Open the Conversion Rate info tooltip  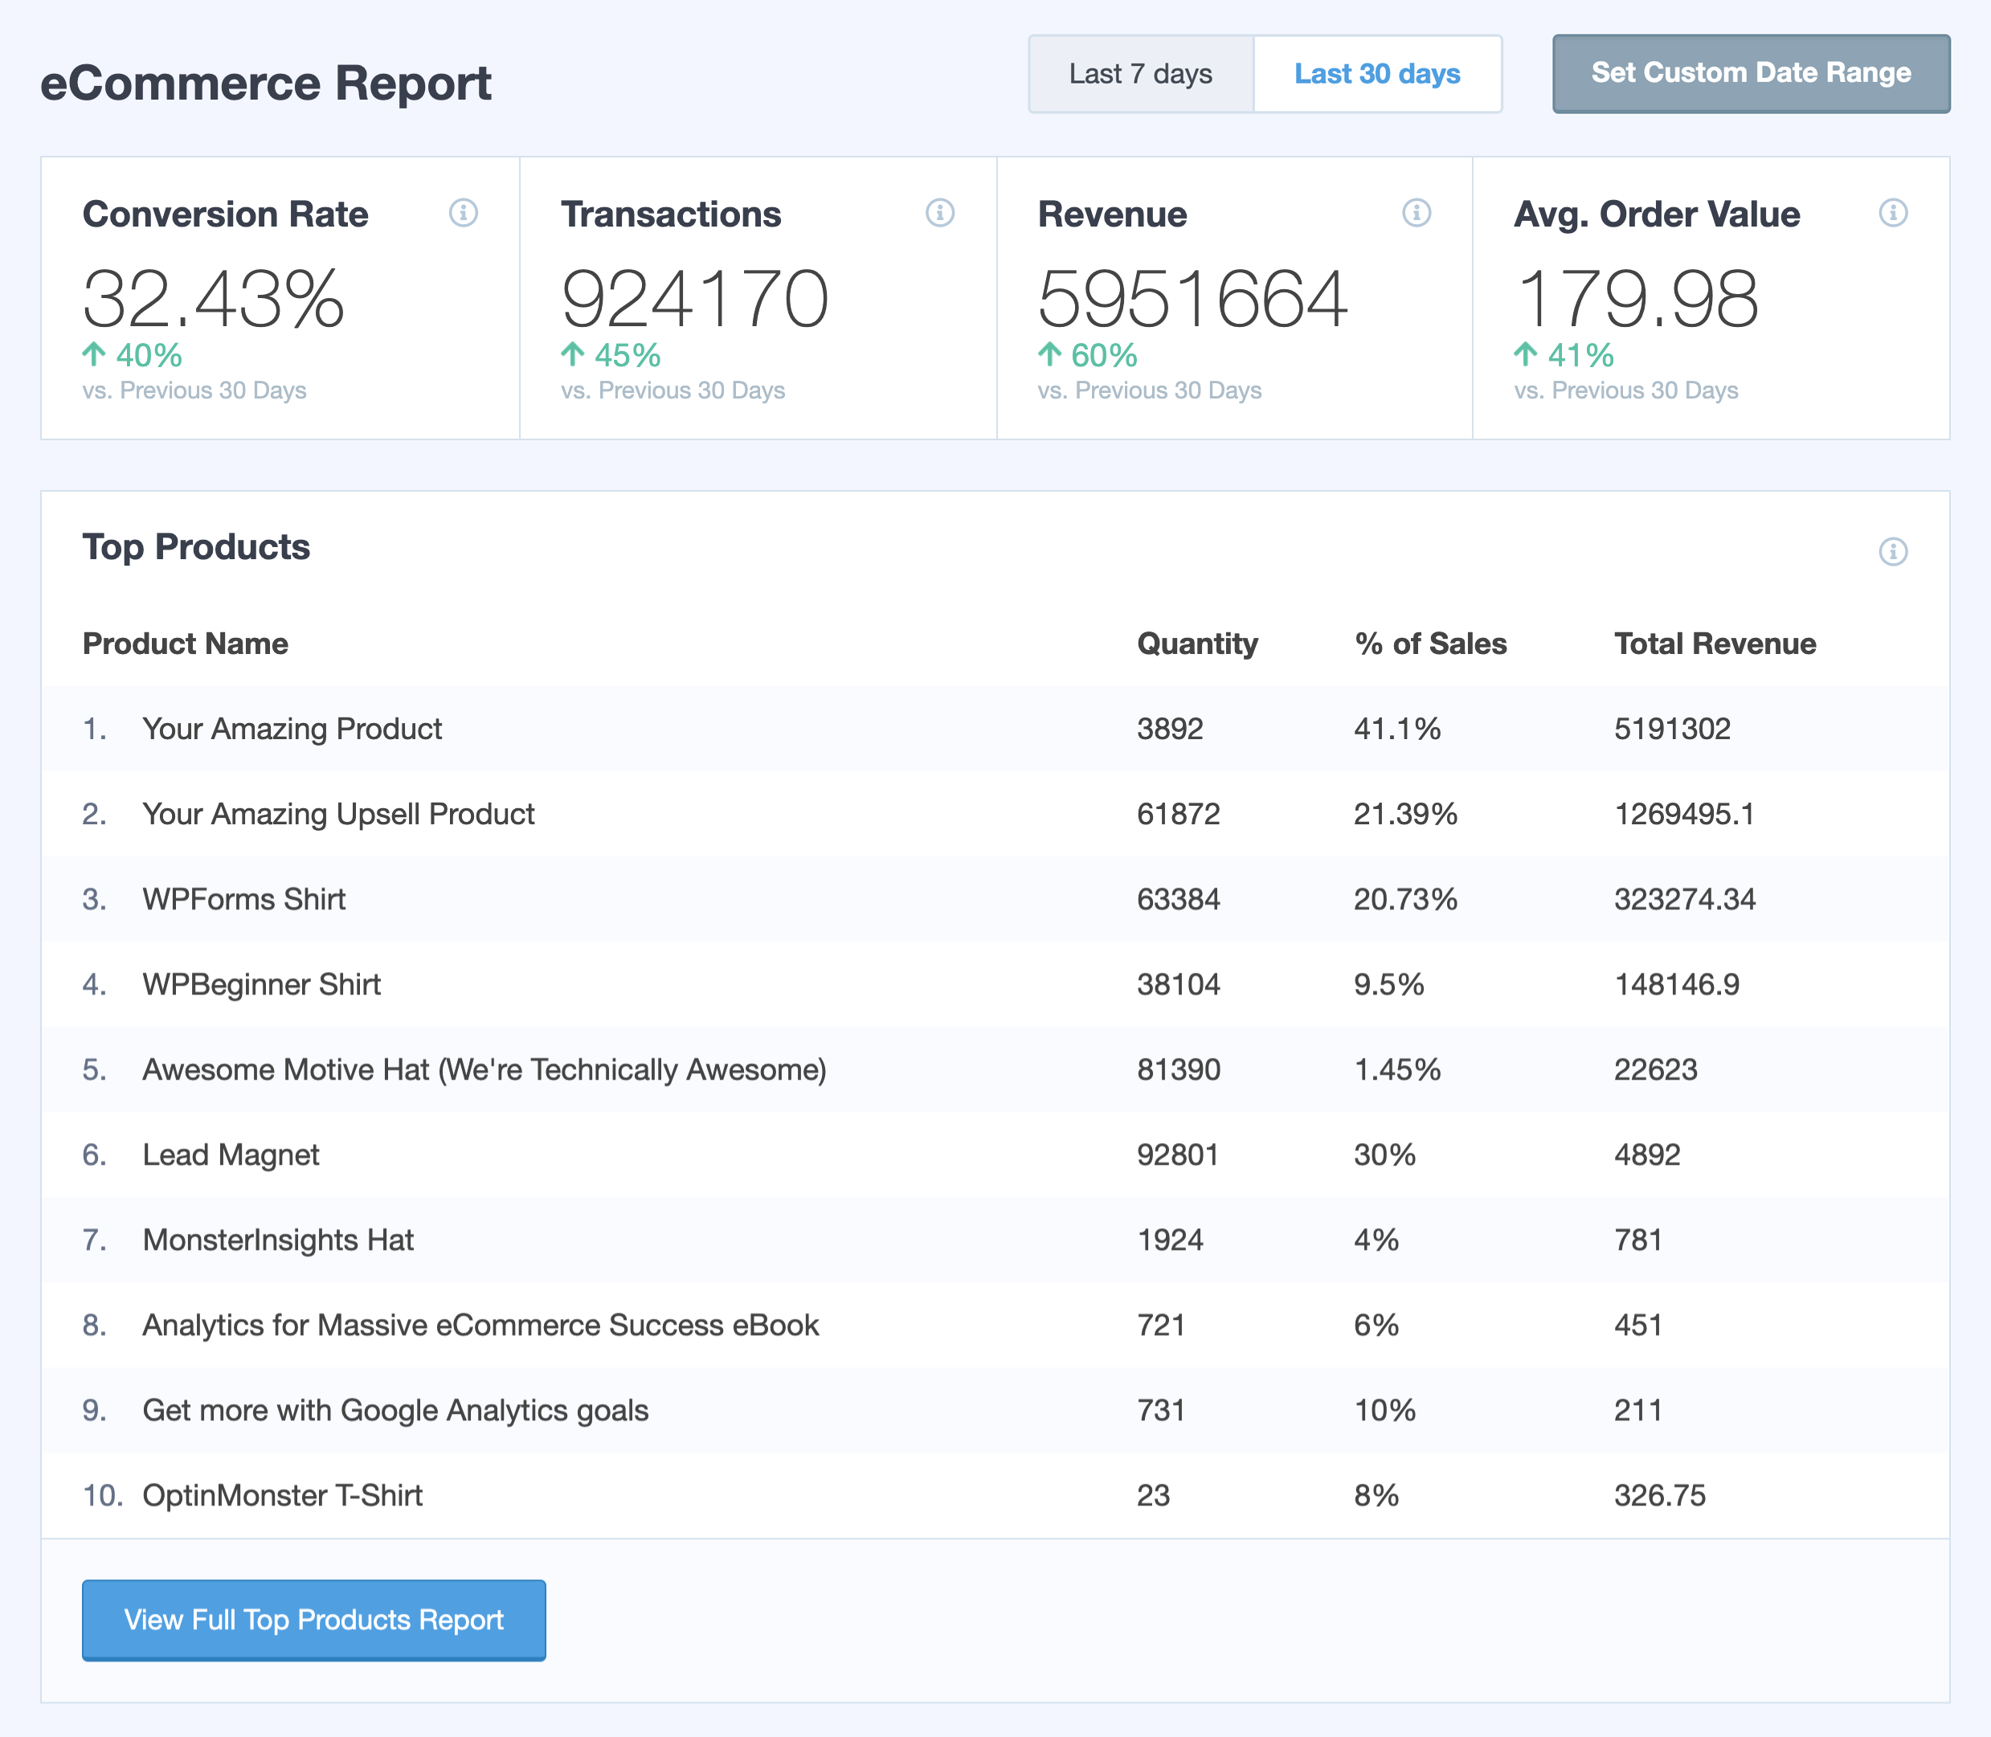click(x=464, y=213)
